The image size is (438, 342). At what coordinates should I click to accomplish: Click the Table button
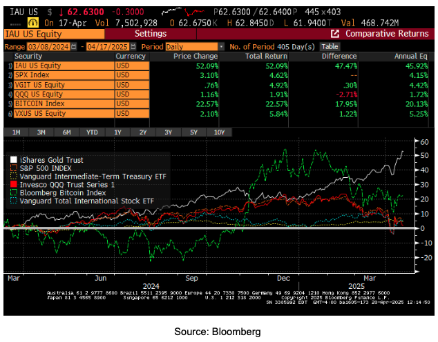tap(330, 47)
